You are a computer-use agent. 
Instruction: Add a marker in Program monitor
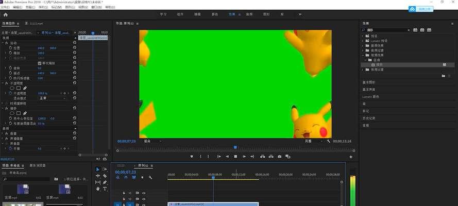coord(192,157)
